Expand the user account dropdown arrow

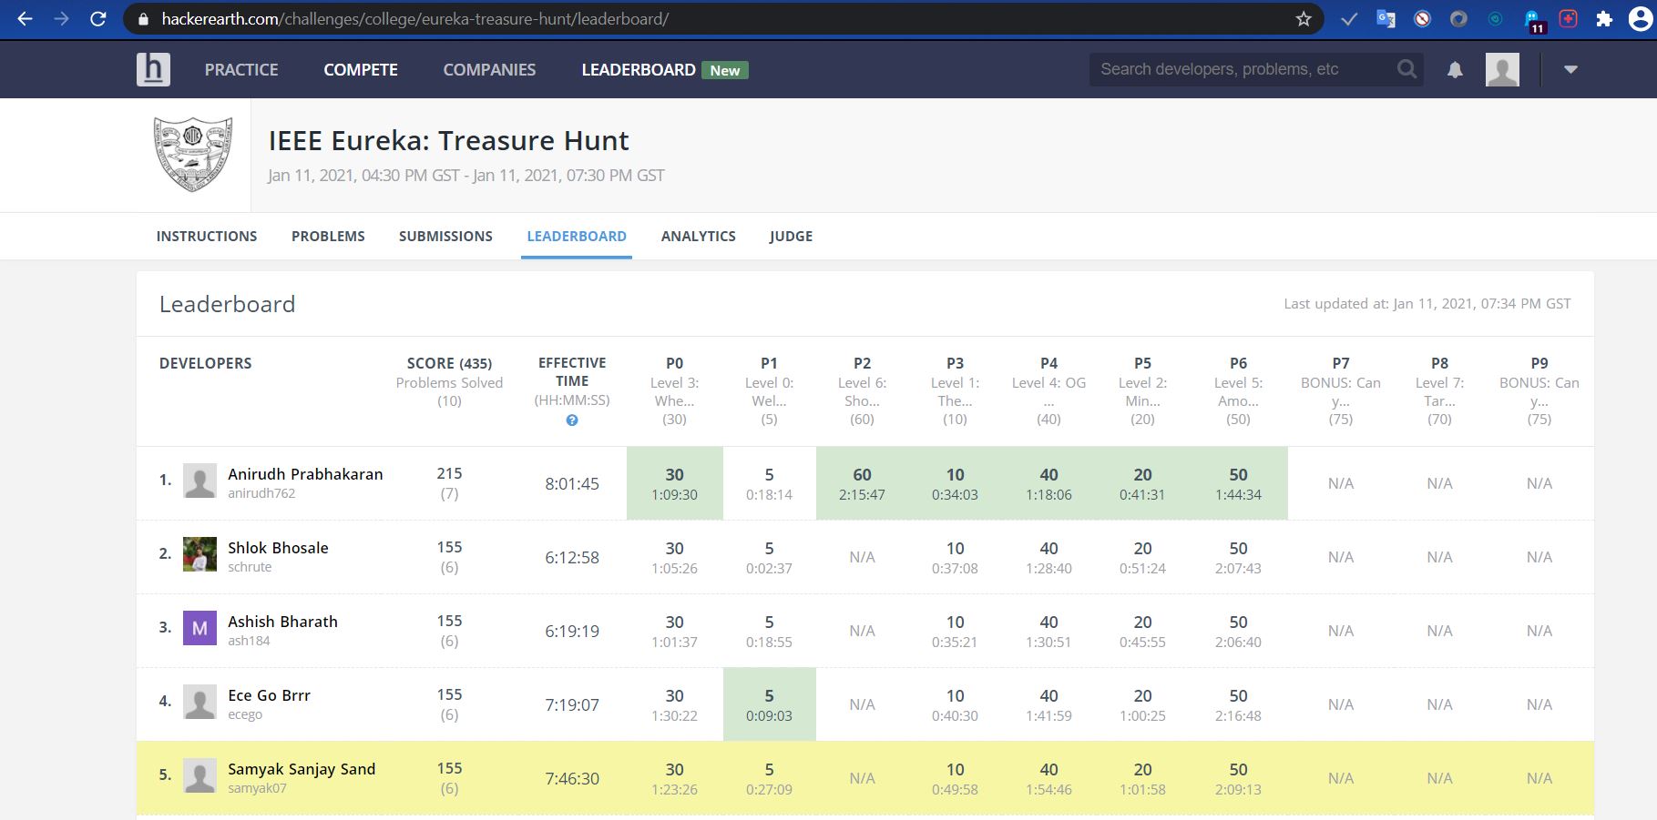coord(1570,69)
